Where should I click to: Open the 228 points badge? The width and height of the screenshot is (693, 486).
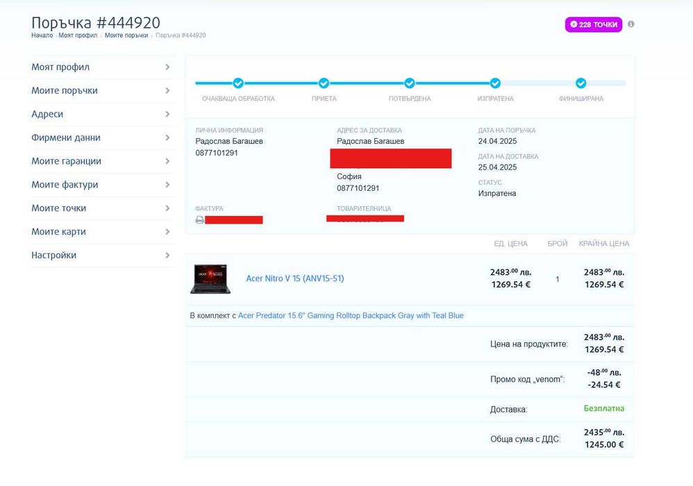click(x=593, y=24)
